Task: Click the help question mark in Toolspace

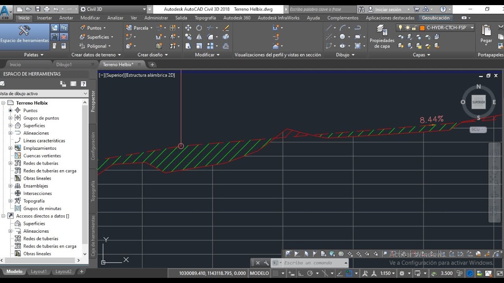Action: pos(83,84)
